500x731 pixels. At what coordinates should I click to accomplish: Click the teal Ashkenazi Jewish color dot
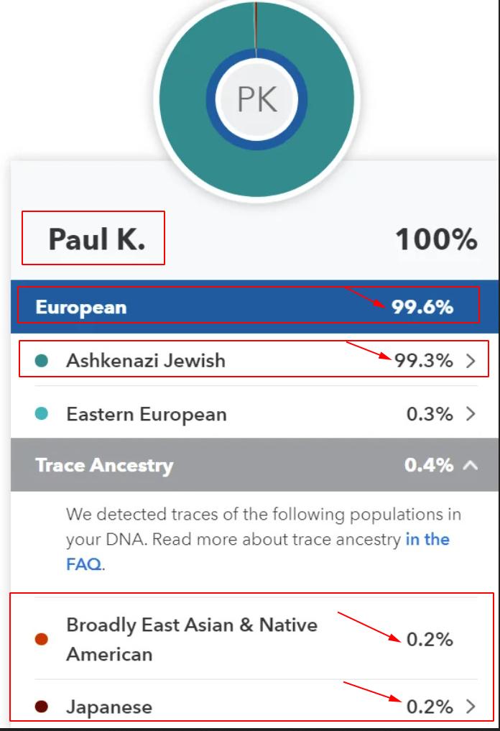(x=42, y=361)
